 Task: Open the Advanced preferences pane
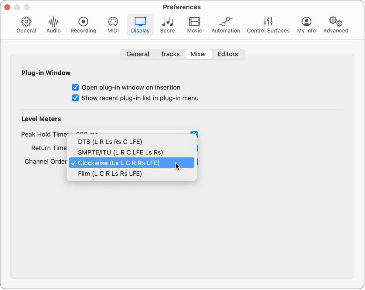click(x=336, y=25)
